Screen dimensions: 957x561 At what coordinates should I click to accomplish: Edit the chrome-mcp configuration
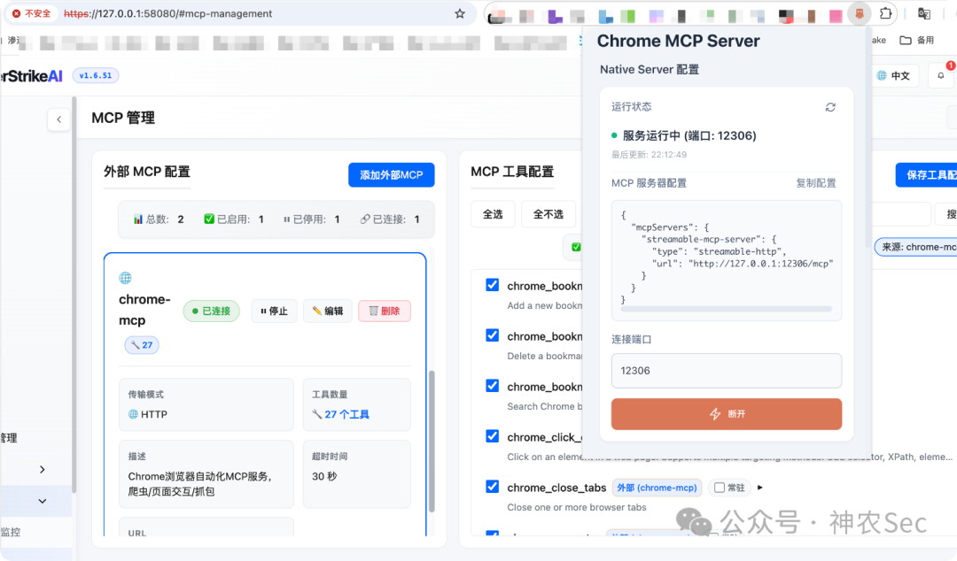(328, 311)
